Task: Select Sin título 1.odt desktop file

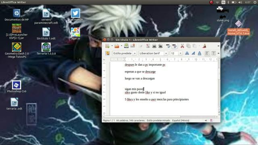Action: (x=46, y=34)
